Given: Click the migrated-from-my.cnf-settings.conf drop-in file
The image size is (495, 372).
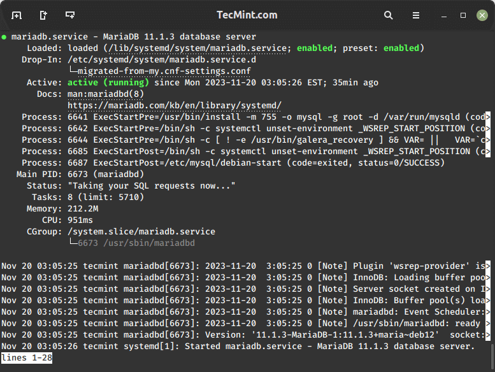Looking at the screenshot, I should point(159,71).
